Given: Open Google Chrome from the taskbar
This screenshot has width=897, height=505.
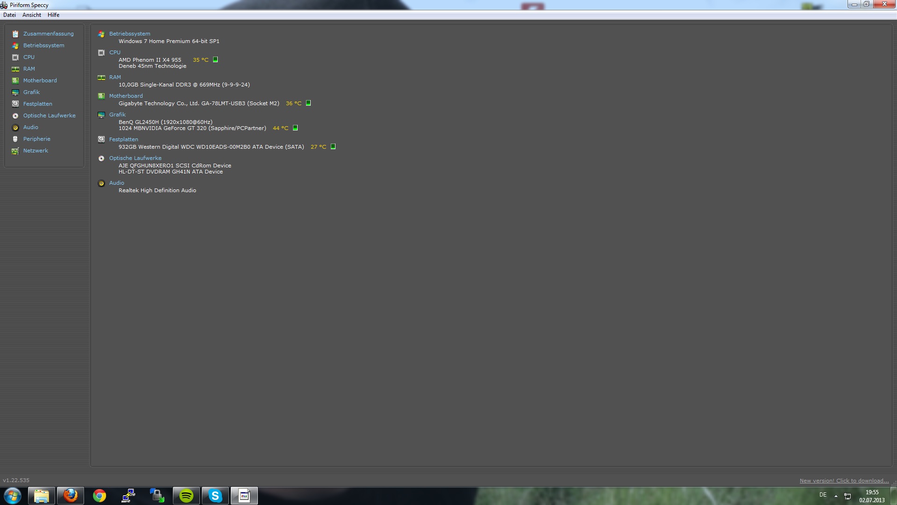Looking at the screenshot, I should [100, 496].
